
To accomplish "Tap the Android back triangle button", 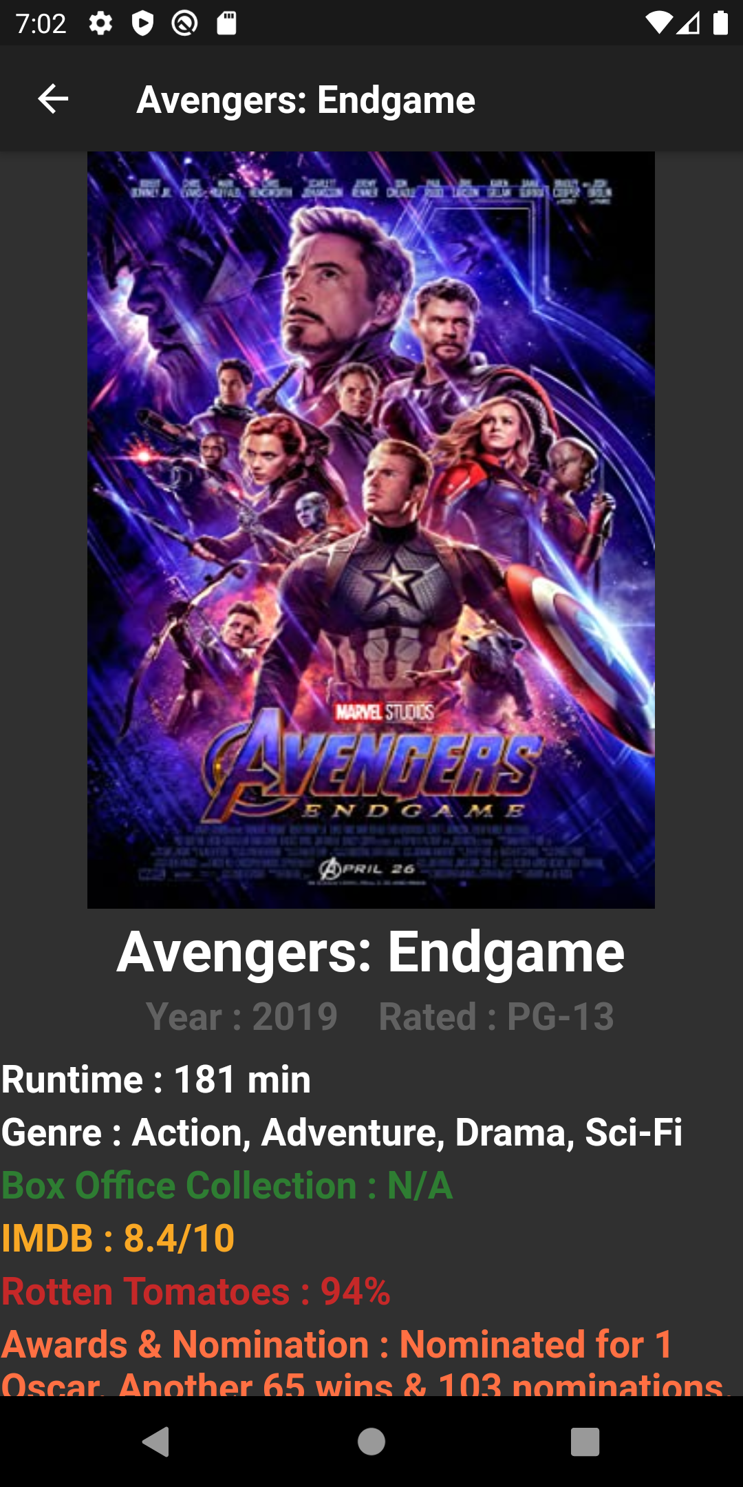I will (156, 1442).
